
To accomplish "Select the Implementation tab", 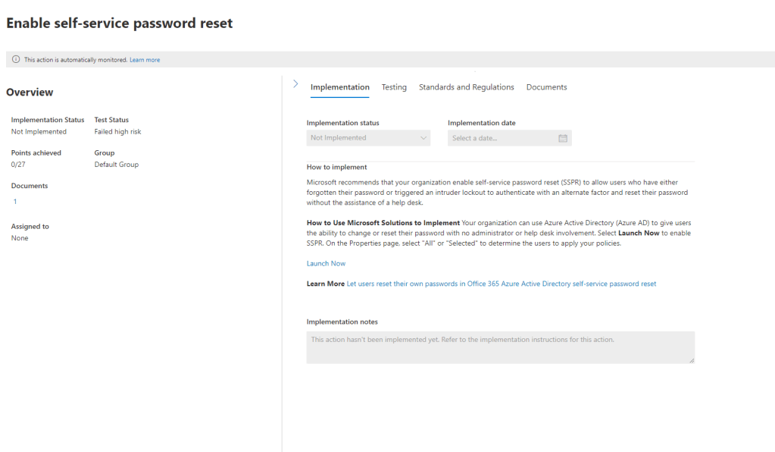I will point(340,87).
